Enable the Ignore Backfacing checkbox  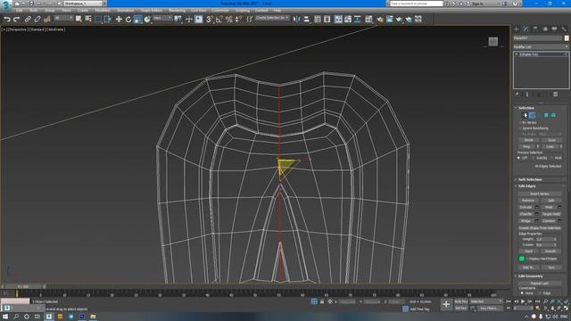520,128
